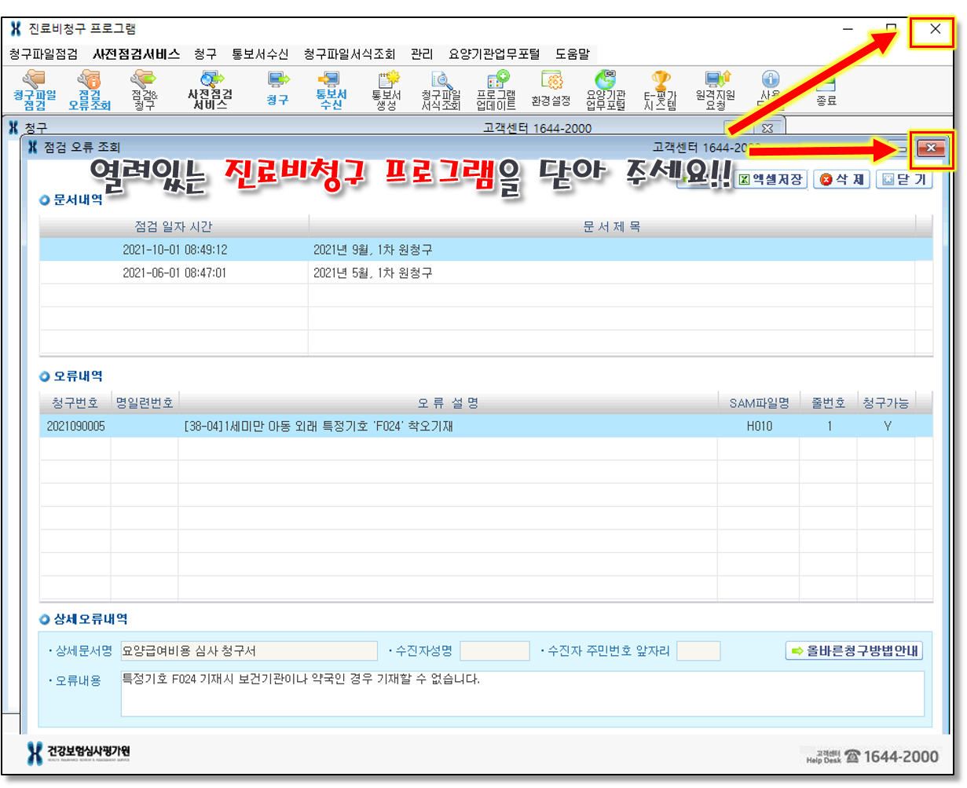Open 청구파일서식조회 from the toolbar

click(441, 90)
